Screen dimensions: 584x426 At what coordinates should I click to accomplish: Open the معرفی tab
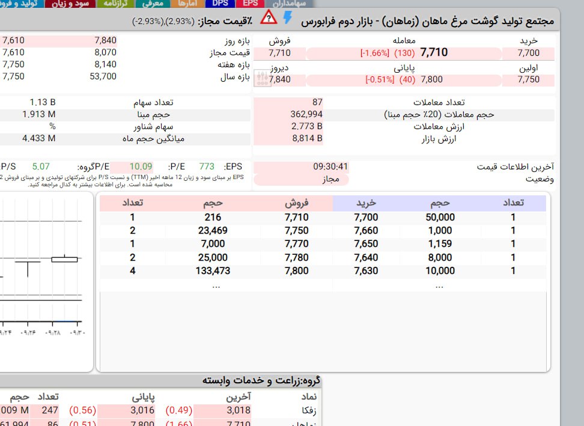tap(153, 4)
